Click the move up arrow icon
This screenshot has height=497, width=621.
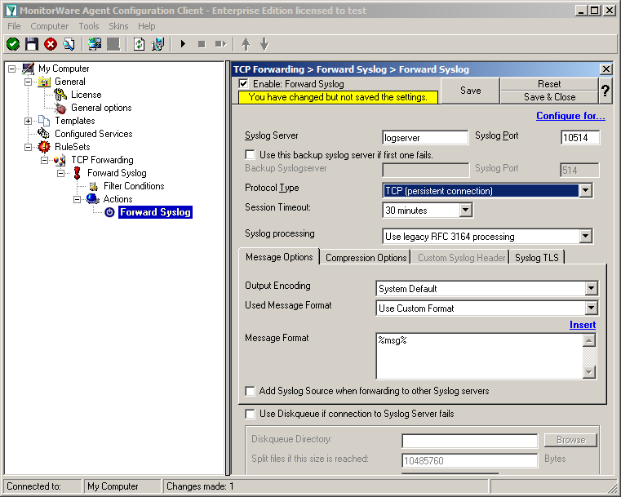pyautogui.click(x=246, y=44)
